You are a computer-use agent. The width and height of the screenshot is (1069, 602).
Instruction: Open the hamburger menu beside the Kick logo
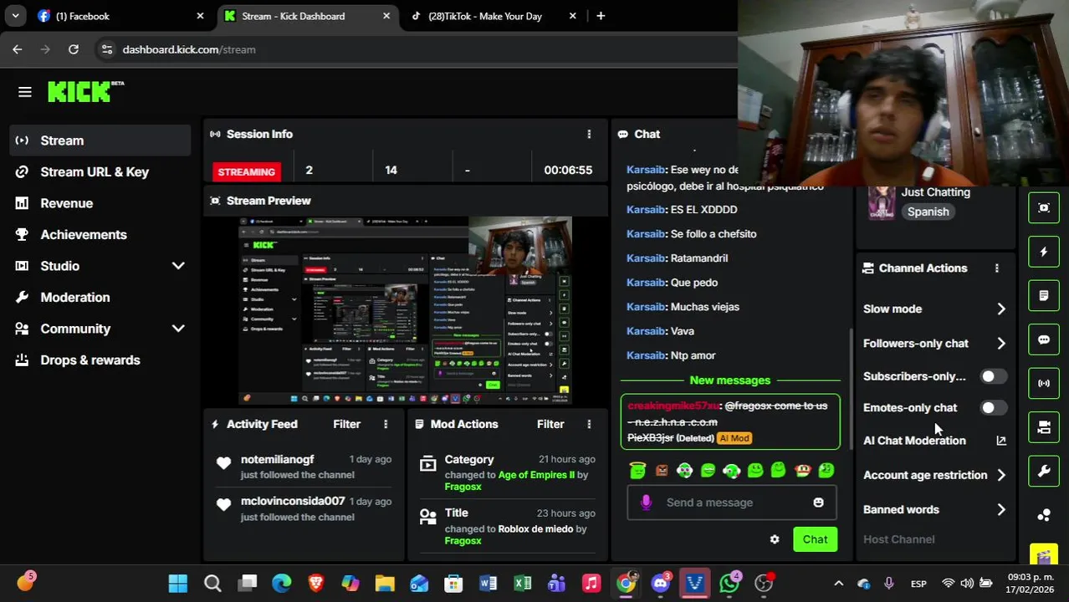(24, 92)
